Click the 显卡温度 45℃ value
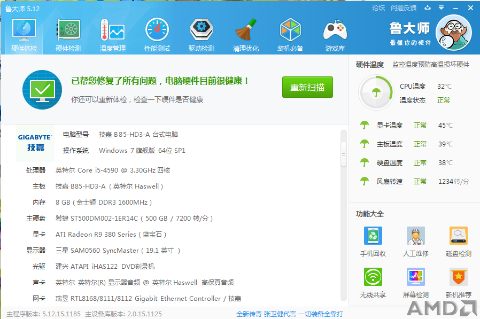 (x=445, y=125)
